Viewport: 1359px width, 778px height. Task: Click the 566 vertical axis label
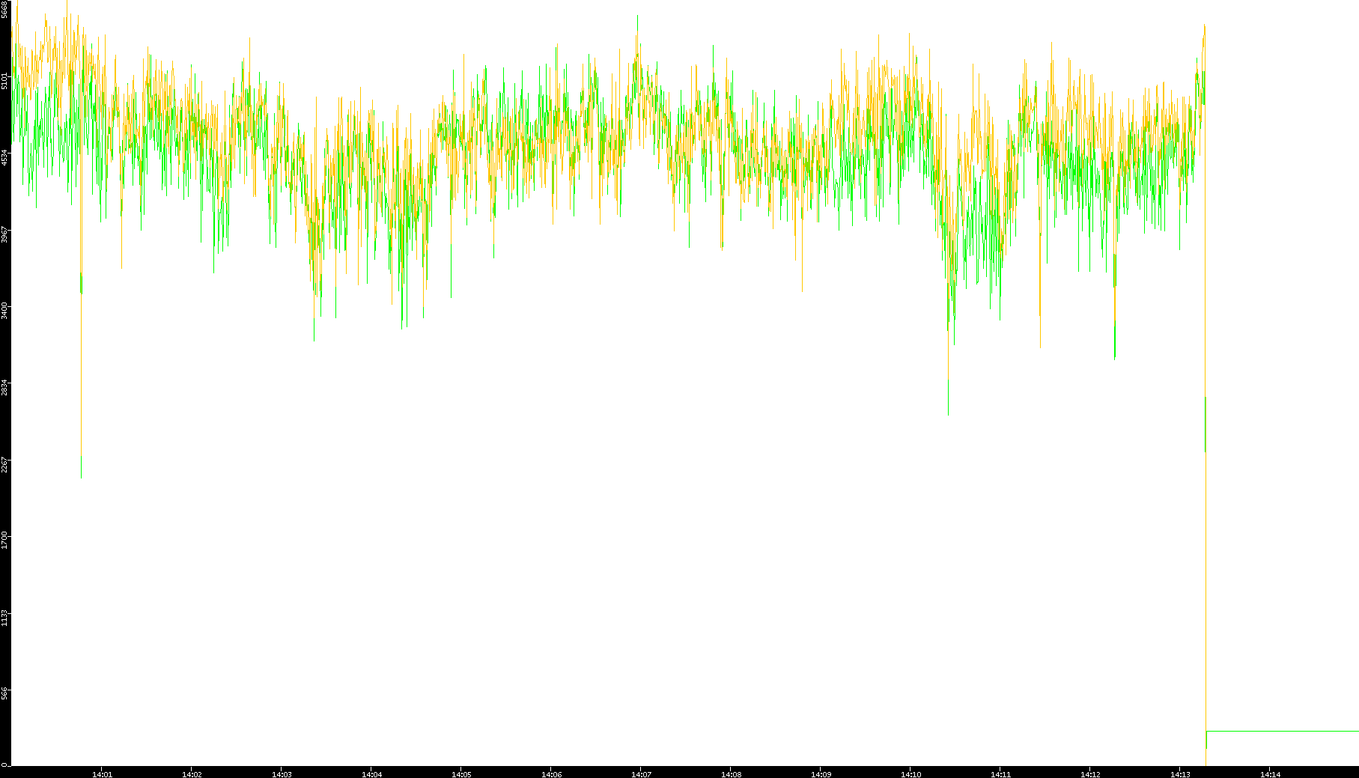pos(5,693)
